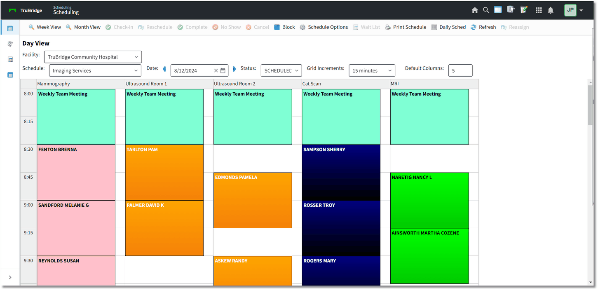
Task: Go to the next date arrow
Action: [235, 69]
